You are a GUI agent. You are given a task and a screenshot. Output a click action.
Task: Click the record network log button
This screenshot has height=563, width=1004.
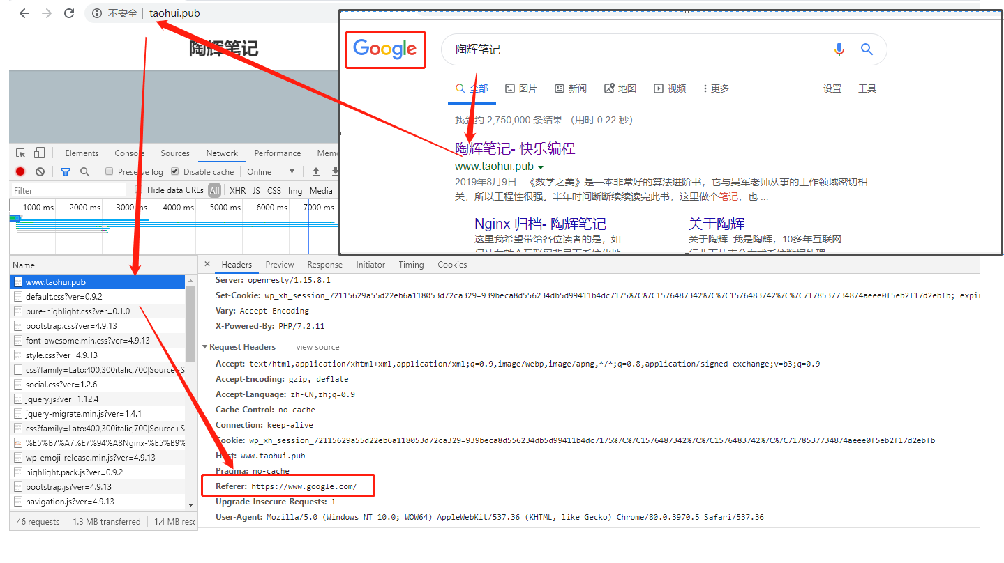pos(20,171)
